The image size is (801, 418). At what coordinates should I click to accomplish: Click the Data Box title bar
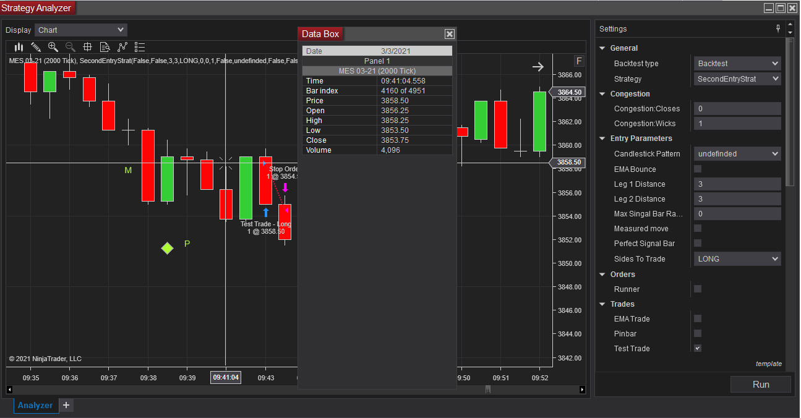click(377, 34)
